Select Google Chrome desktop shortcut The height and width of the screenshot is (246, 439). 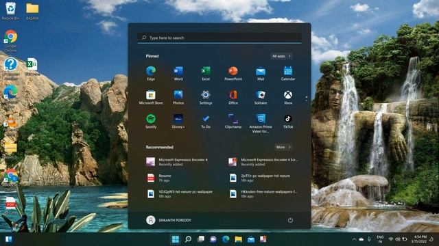click(11, 41)
